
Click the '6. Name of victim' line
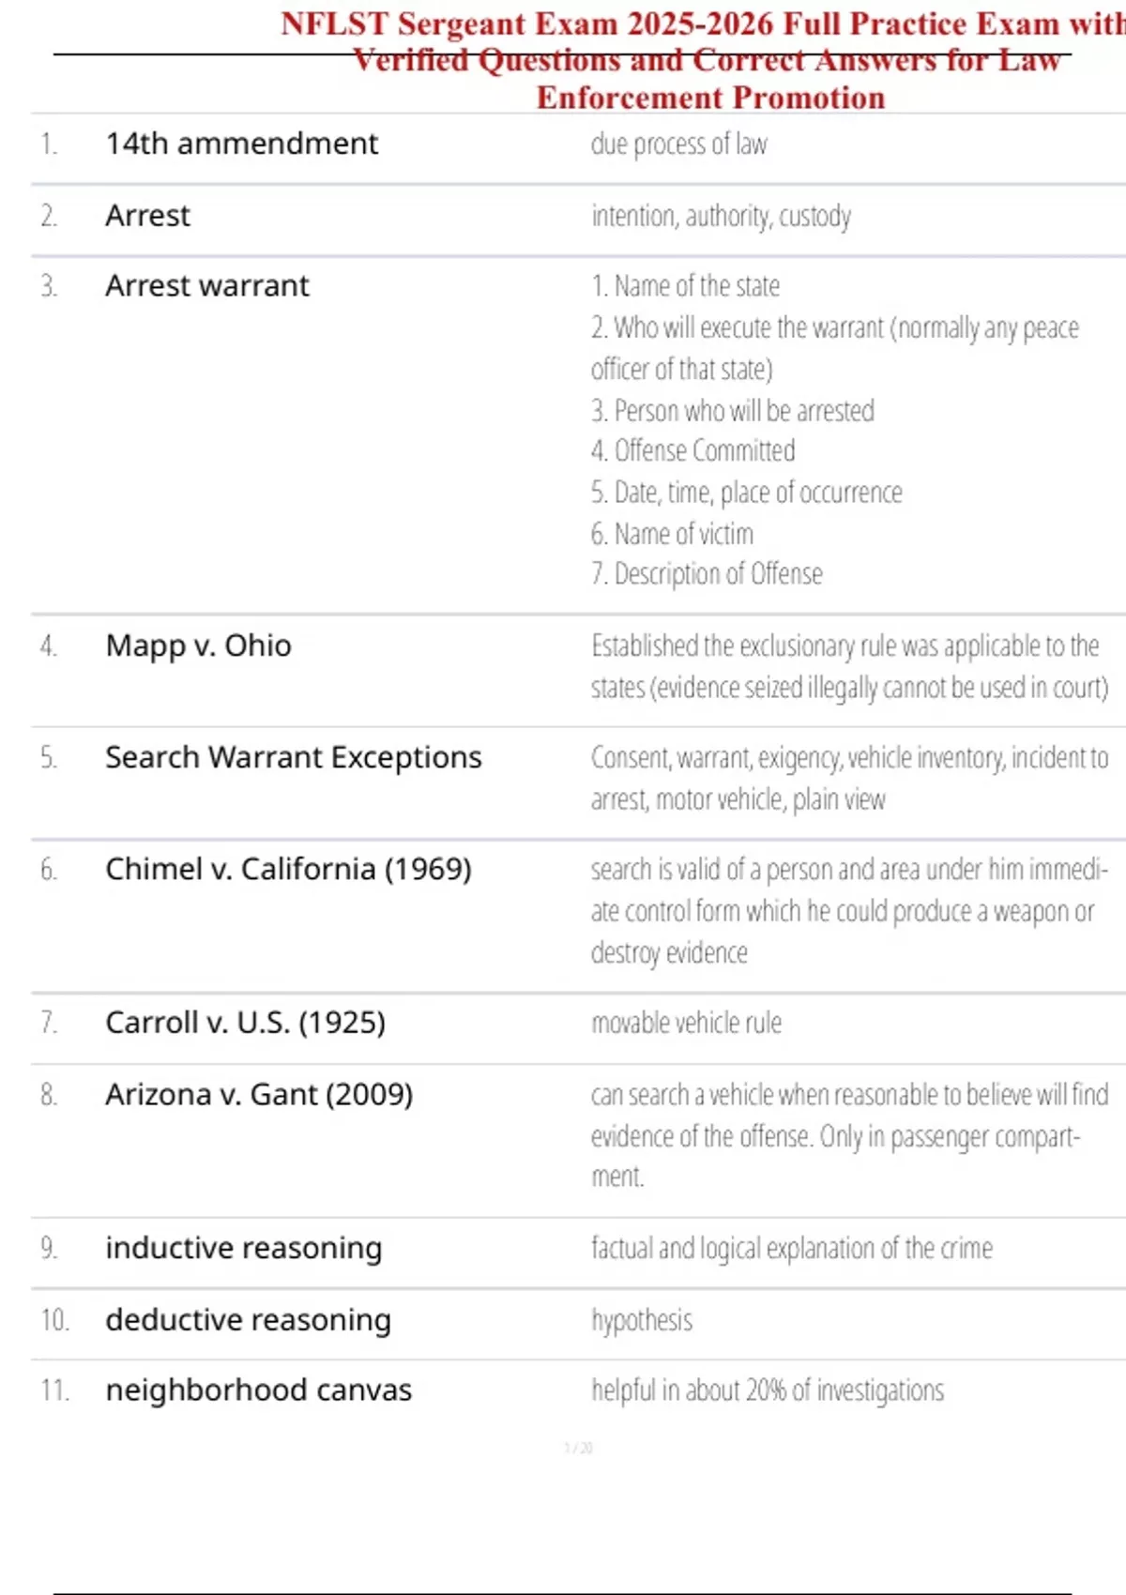[672, 534]
